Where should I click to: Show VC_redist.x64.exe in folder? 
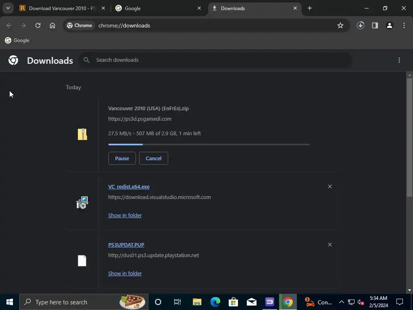pyautogui.click(x=125, y=216)
